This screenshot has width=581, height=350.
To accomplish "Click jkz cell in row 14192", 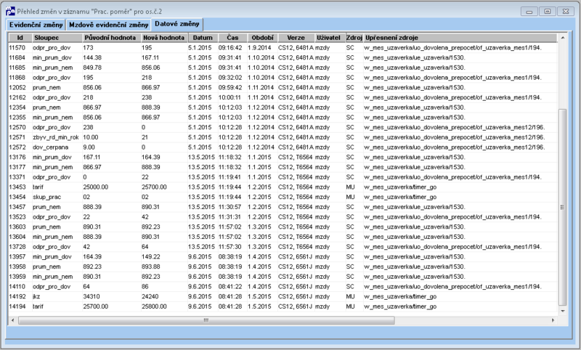I will click(x=36, y=297).
